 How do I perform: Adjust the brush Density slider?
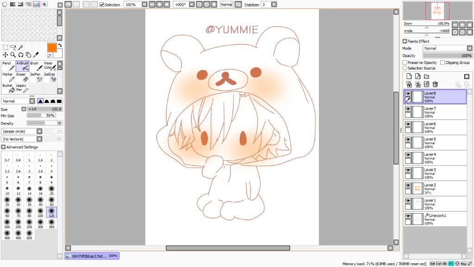point(44,123)
